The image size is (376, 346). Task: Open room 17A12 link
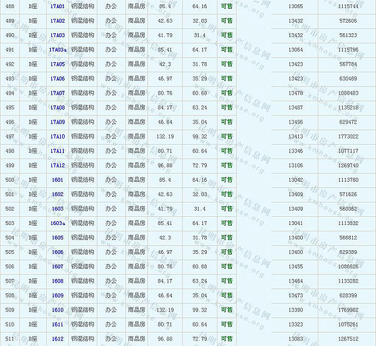tap(58, 165)
